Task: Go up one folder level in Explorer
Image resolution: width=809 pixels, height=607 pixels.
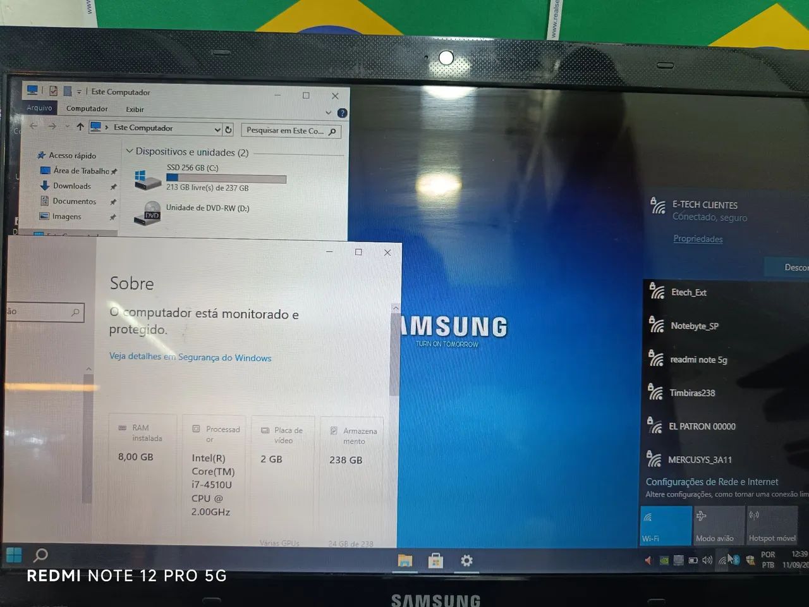Action: coord(80,127)
